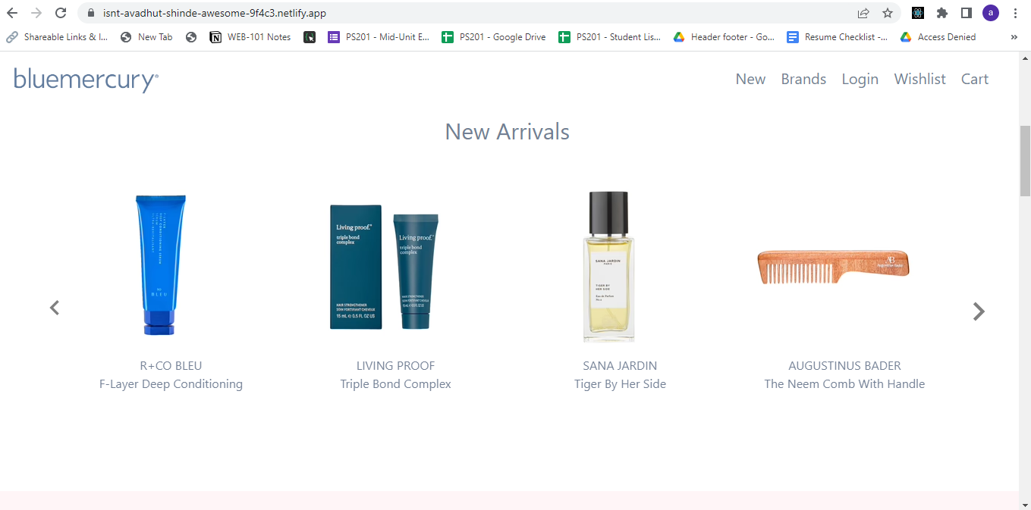Show next New Arrivals with right chevron

(x=979, y=311)
